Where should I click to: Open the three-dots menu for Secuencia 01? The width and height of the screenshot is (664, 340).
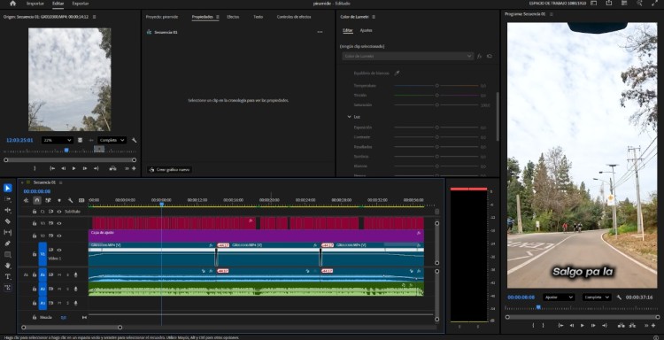(320, 32)
